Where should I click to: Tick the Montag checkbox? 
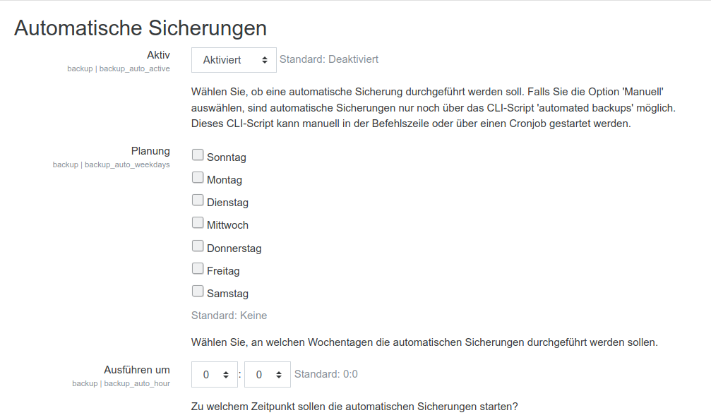click(x=198, y=178)
